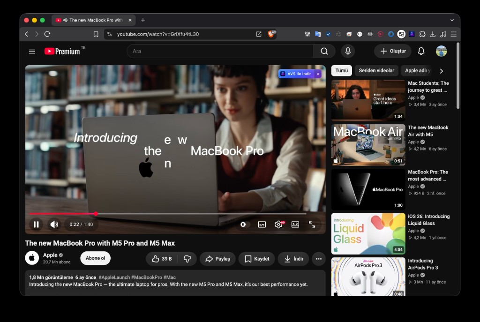Open the site settings icon in address bar
The width and height of the screenshot is (480, 322).
[110, 34]
